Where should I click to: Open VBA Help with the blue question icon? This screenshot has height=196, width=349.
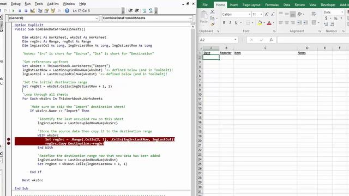(67, 11)
